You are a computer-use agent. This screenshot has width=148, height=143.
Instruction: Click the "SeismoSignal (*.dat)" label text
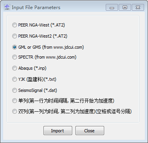click(37, 90)
